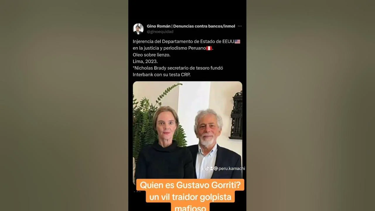Click the user silhouette icon beside TikTok logo
This screenshot has width=375, height=211.
[211, 169]
